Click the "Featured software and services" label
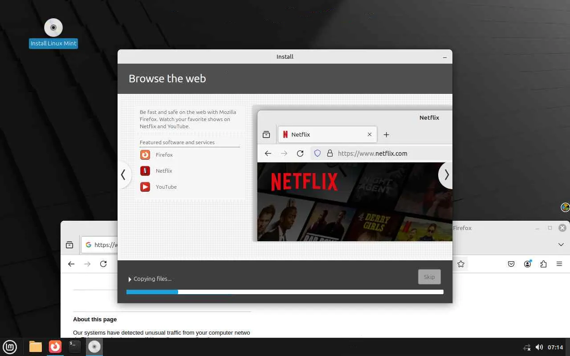 coord(177,142)
